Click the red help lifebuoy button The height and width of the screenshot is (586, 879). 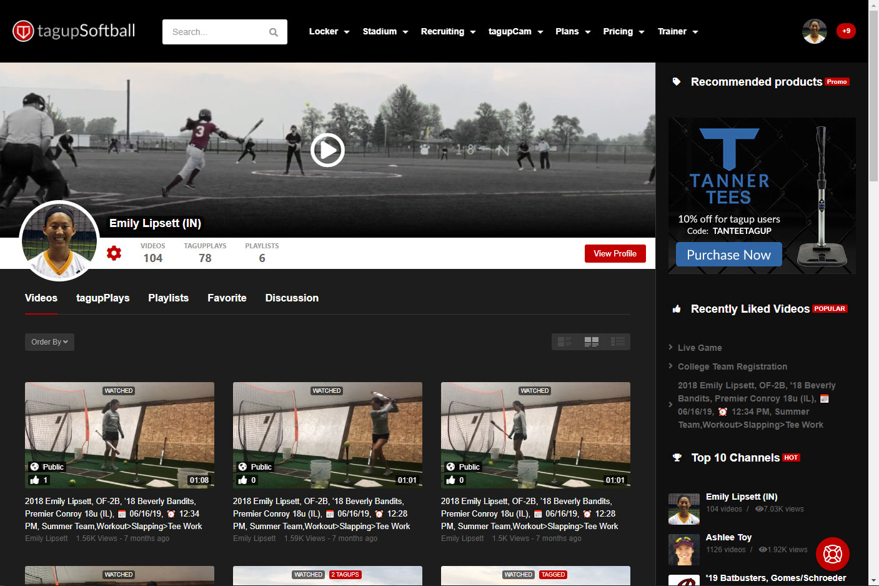coord(832,554)
